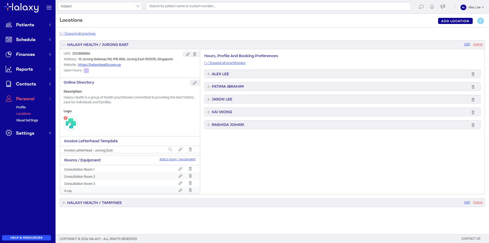
Task: Collapse the Halaxy Health / Jurong East practice
Action: click(64, 45)
